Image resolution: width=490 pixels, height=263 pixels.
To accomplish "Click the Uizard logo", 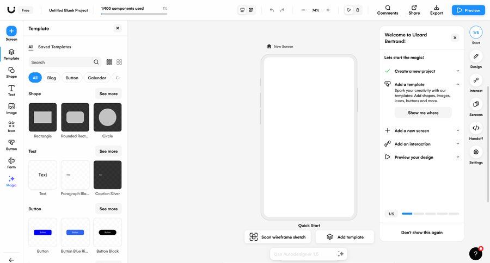I will pos(11,10).
